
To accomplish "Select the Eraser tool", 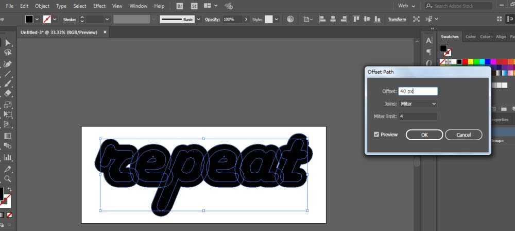I will [8, 93].
